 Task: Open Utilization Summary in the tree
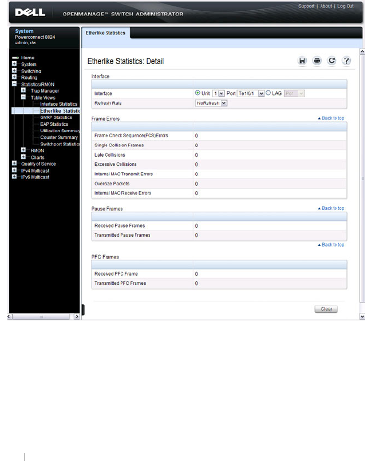(60, 131)
